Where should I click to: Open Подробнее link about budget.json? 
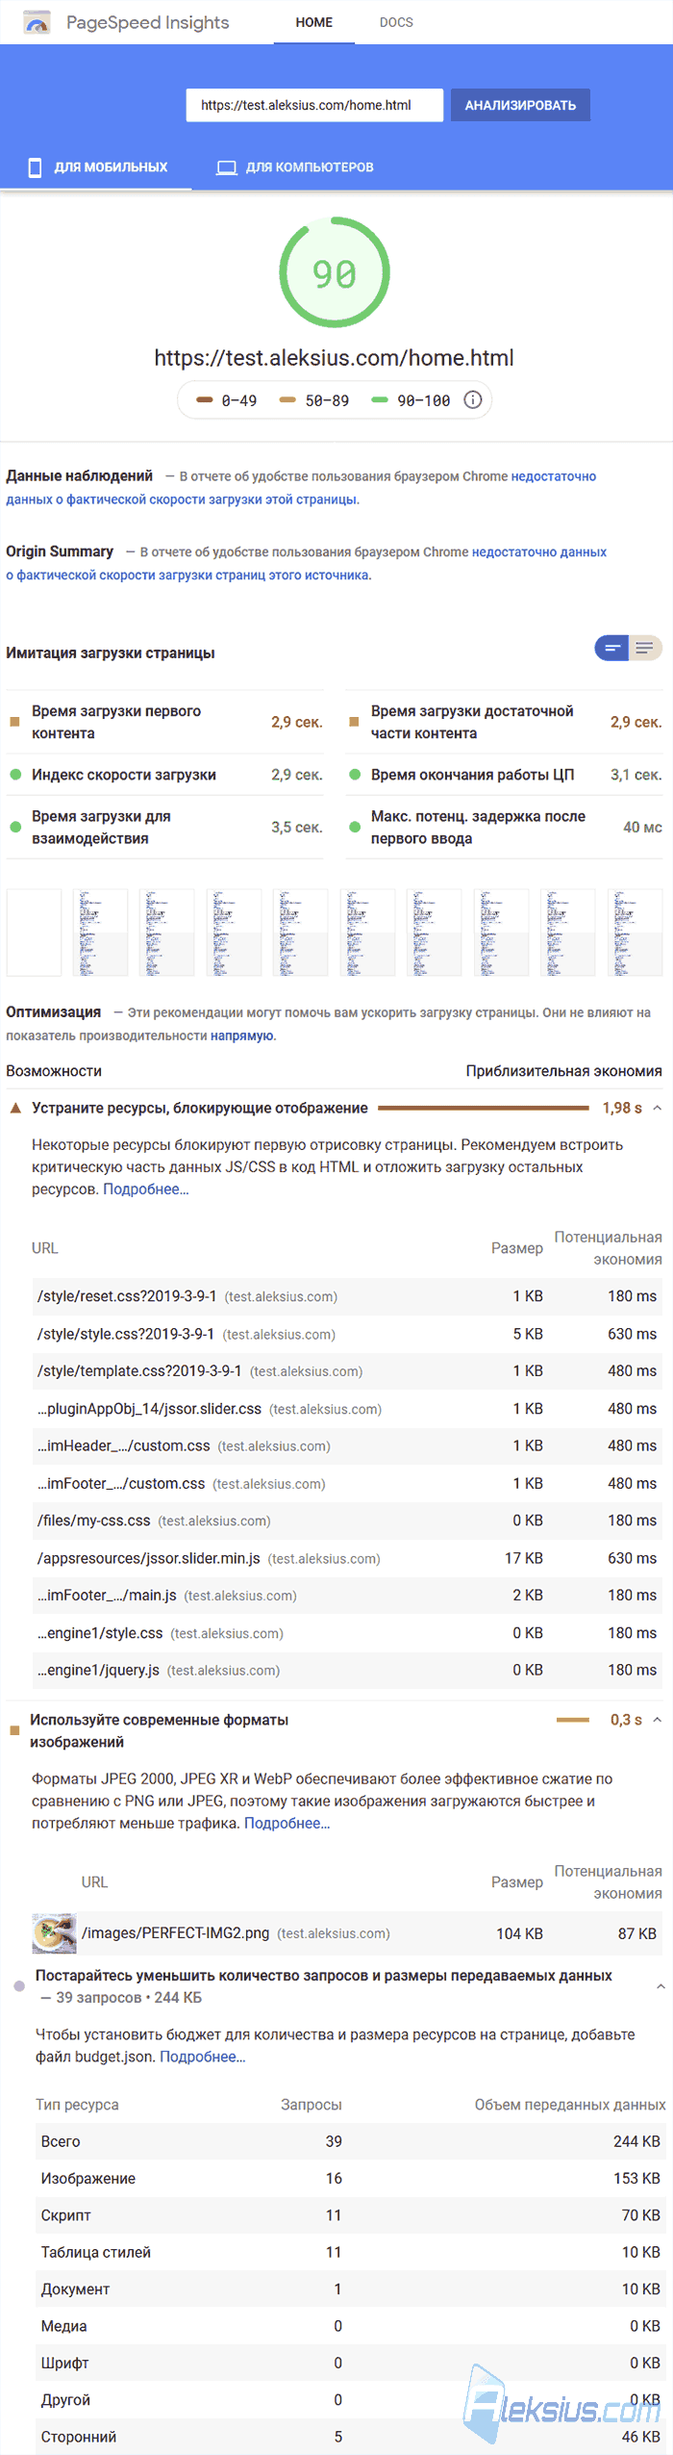click(x=203, y=2056)
